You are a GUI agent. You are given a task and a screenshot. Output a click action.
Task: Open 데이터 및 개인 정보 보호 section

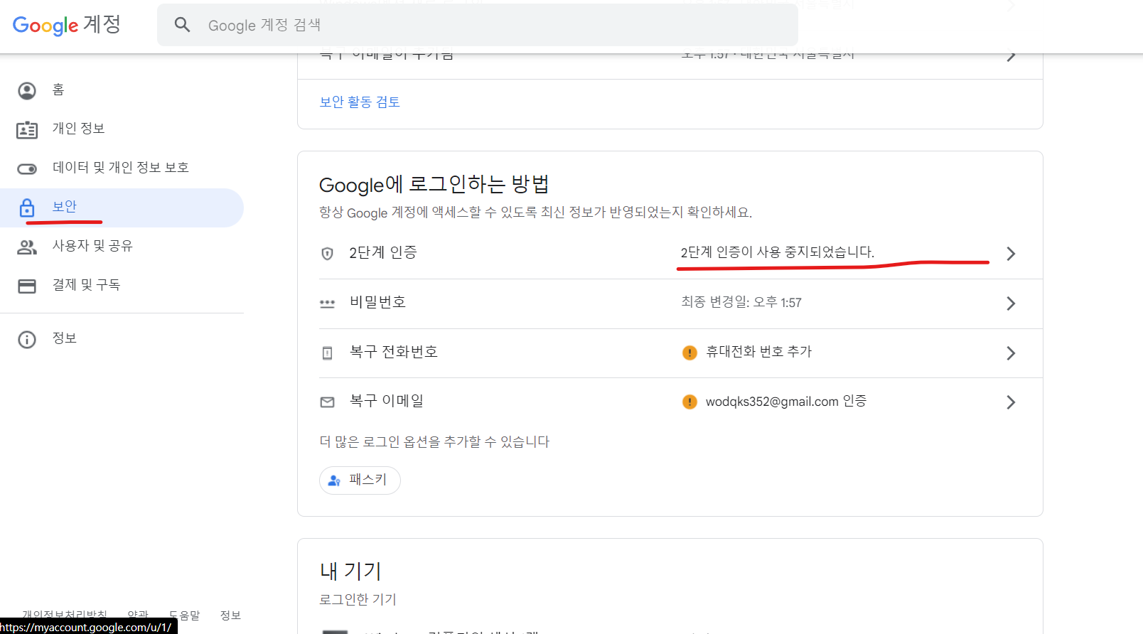click(x=122, y=168)
